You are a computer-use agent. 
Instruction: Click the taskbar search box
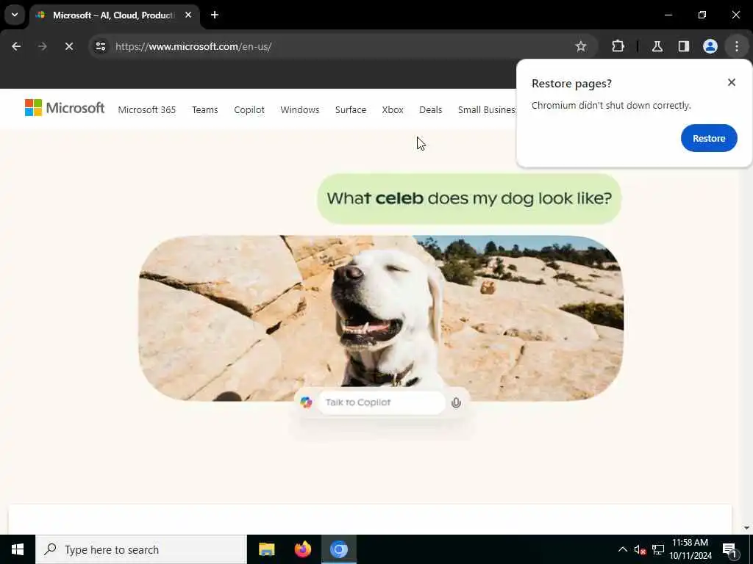coord(141,549)
